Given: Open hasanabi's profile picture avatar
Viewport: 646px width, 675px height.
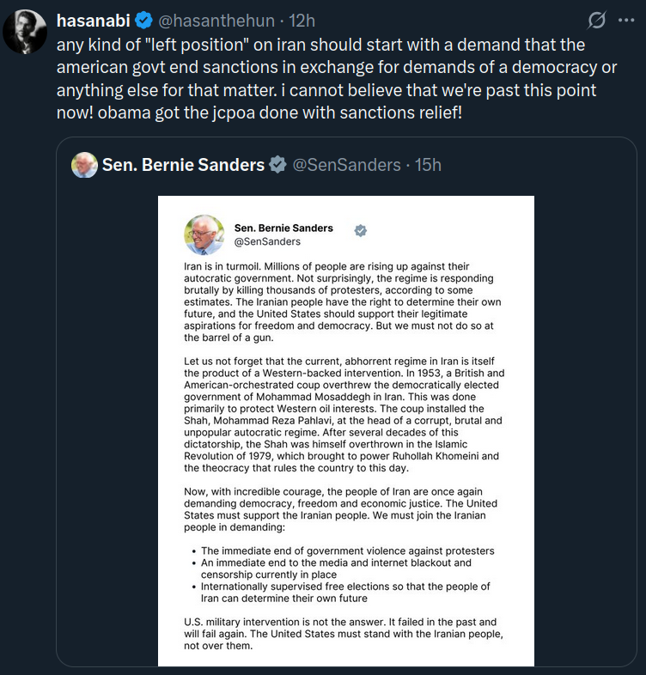Looking at the screenshot, I should [x=25, y=33].
